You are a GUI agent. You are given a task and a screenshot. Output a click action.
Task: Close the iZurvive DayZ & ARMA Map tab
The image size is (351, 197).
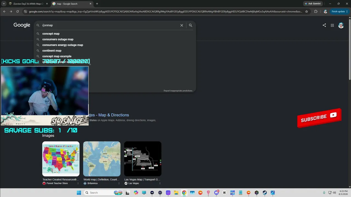tap(47, 4)
